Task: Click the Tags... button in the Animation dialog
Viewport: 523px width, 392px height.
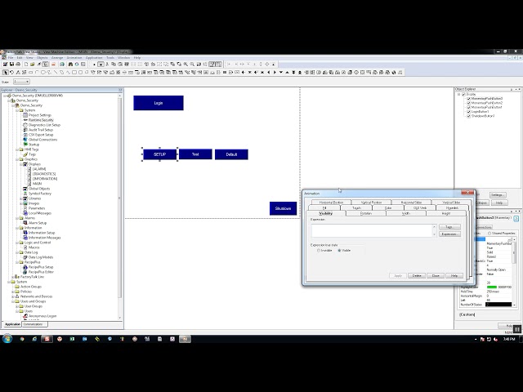Action: [x=449, y=227]
